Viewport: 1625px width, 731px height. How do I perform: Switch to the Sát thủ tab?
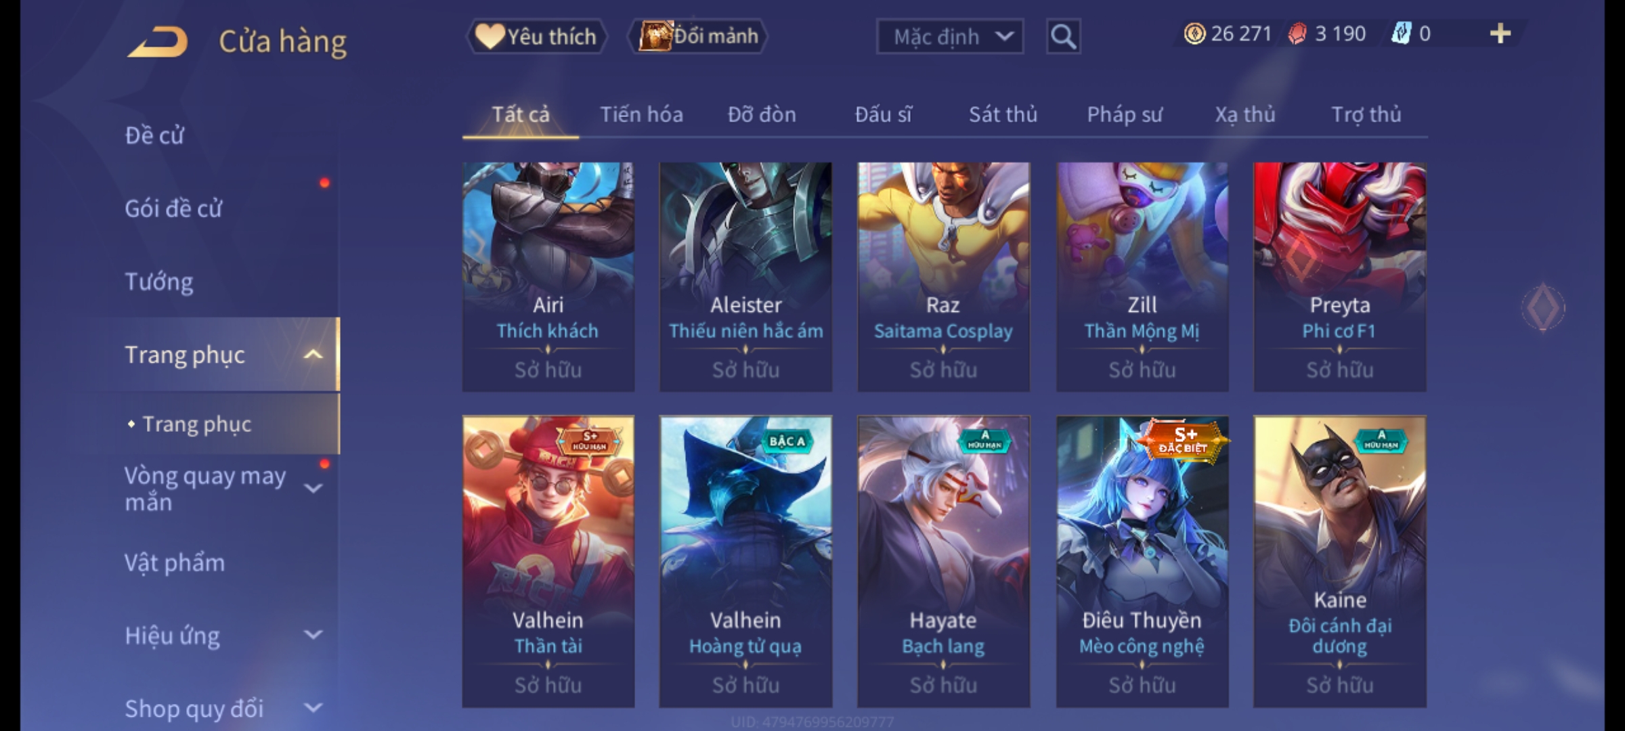[x=1003, y=115]
